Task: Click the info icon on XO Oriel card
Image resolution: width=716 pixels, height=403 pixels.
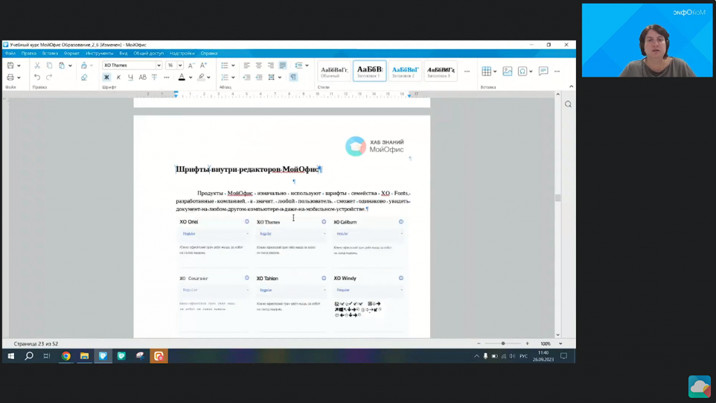Action: 247,221
